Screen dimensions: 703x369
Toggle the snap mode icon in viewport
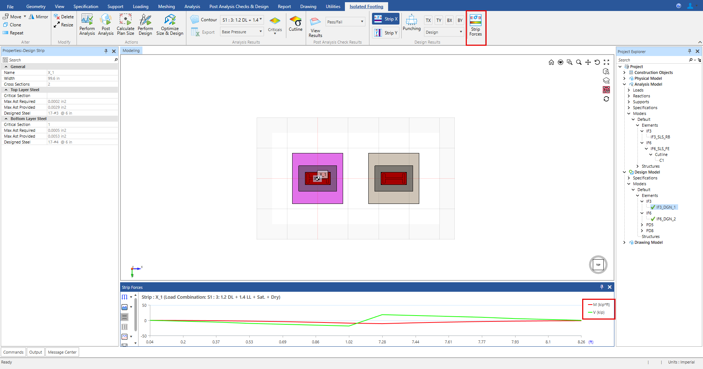pyautogui.click(x=606, y=90)
